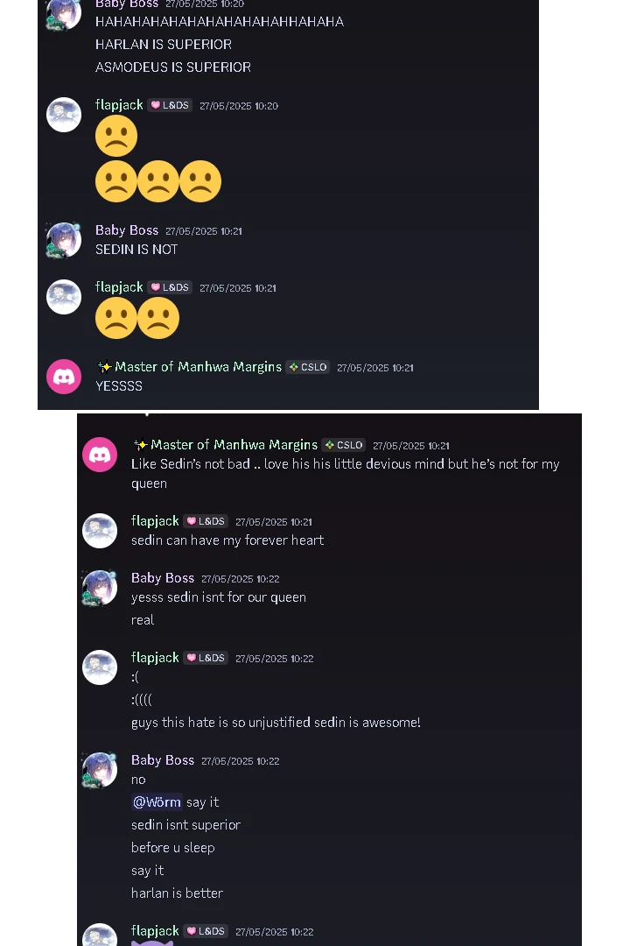Open Baby Boss avatar near SEDIN IS NOT
630x946 pixels.
[x=64, y=240]
